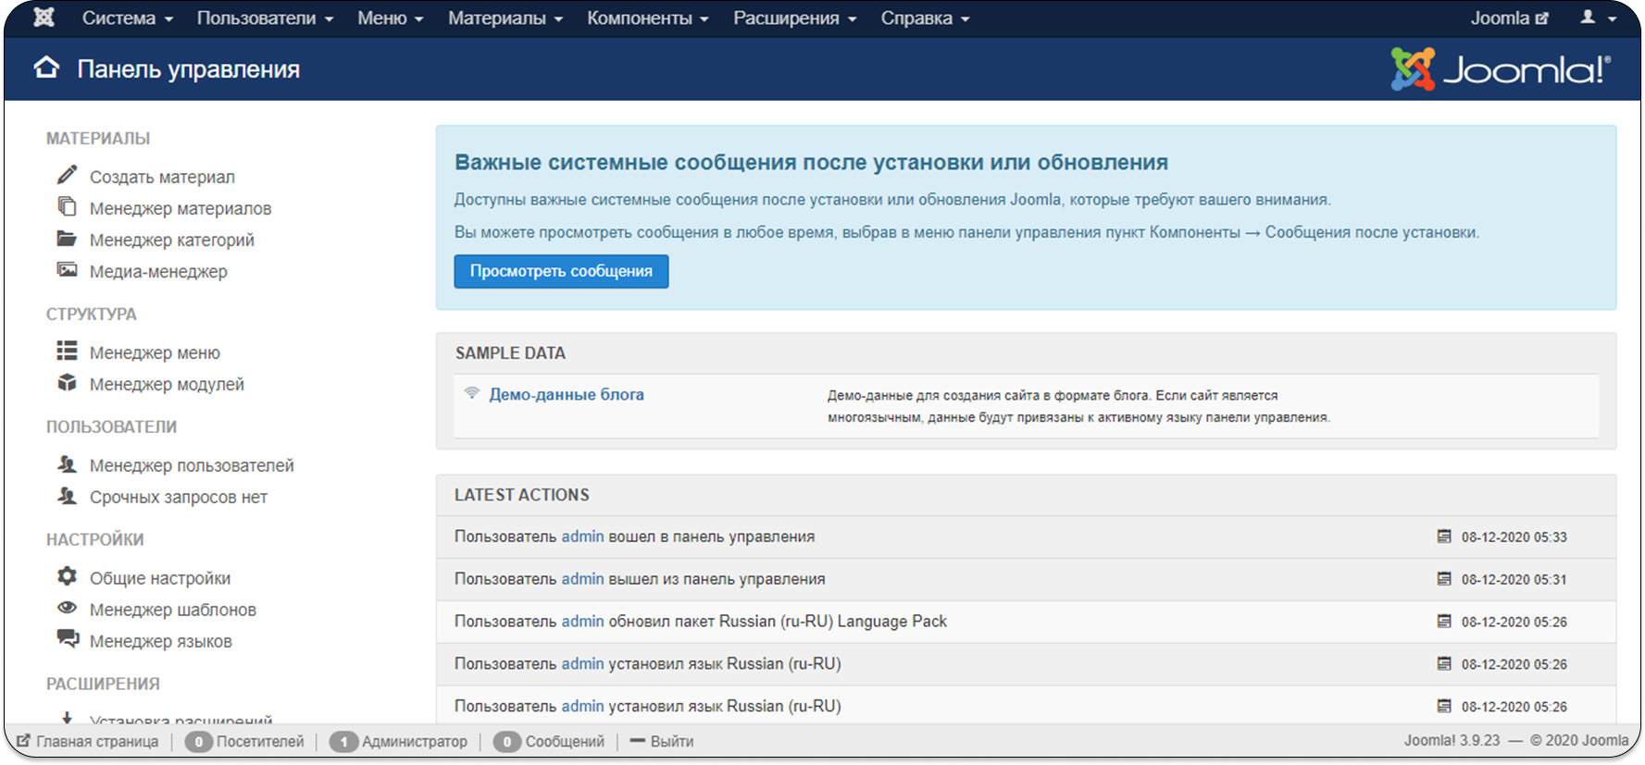This screenshot has width=1645, height=765.
Task: Expand the Система dropdown menu
Action: (x=127, y=18)
